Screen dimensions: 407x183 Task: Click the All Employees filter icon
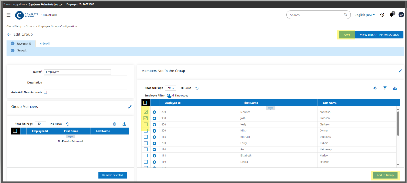[169, 96]
